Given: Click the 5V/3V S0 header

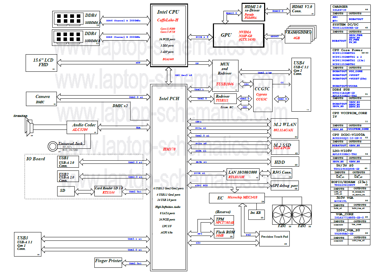Looking at the screenshot, I should [x=350, y=167].
